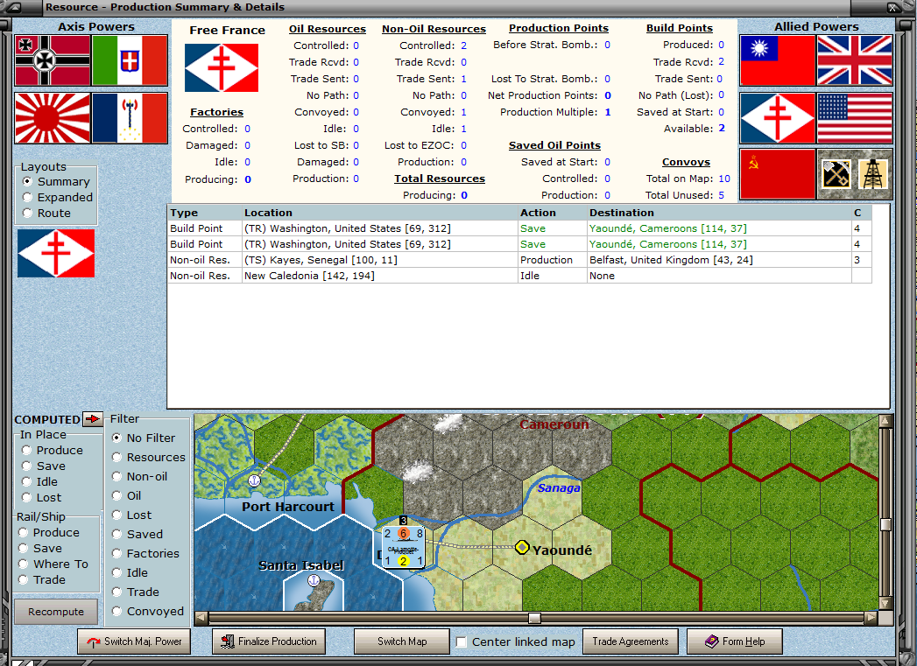917x666 pixels.
Task: Click the Free France flag below Layouts
Action: (56, 253)
